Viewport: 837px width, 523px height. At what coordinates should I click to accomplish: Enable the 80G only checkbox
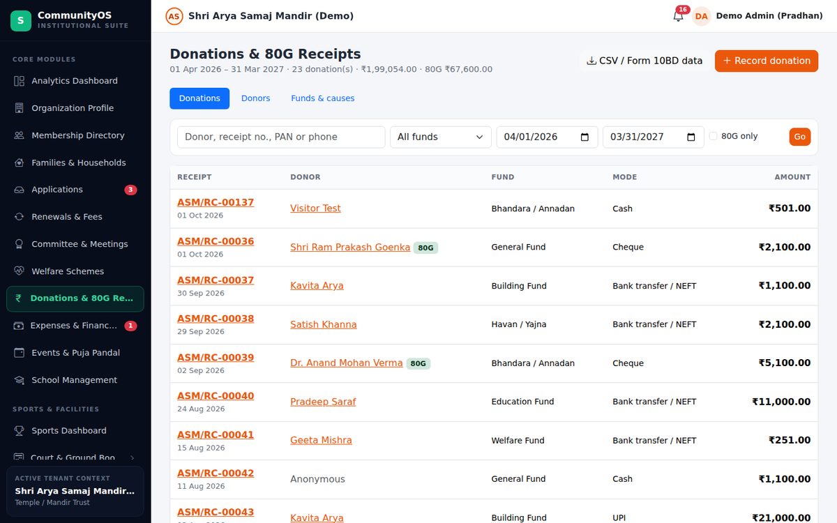point(713,137)
